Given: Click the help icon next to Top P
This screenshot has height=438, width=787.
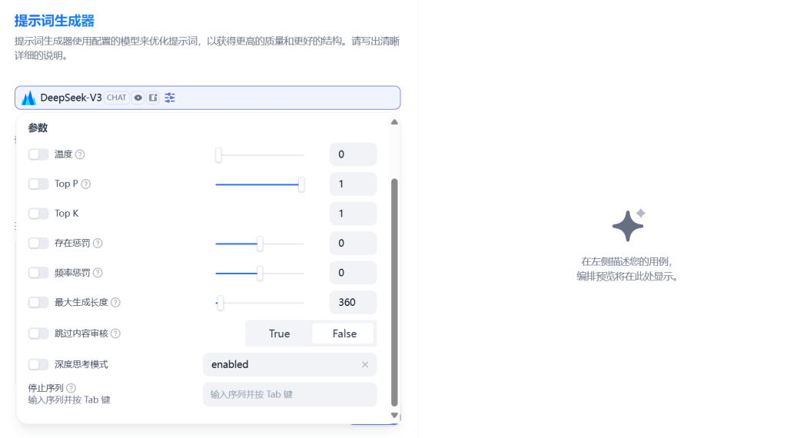Looking at the screenshot, I should (x=86, y=184).
